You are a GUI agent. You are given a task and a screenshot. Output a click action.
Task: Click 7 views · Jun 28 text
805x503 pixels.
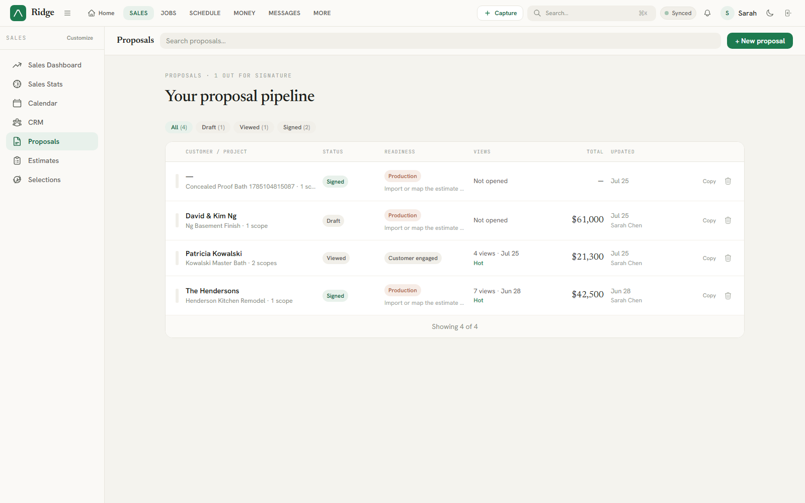[497, 291]
